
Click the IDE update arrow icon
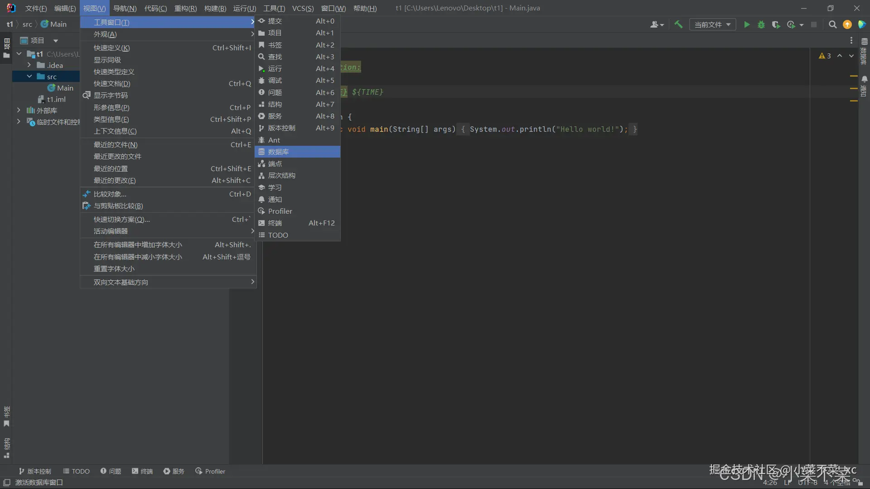click(x=847, y=24)
